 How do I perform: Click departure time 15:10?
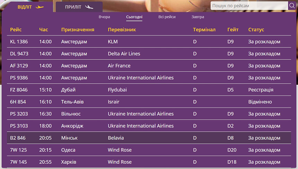pyautogui.click(x=45, y=90)
